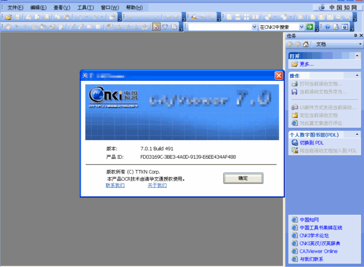Click 更多... to open more documents
Viewport: 364px width, 267px height.
click(307, 64)
